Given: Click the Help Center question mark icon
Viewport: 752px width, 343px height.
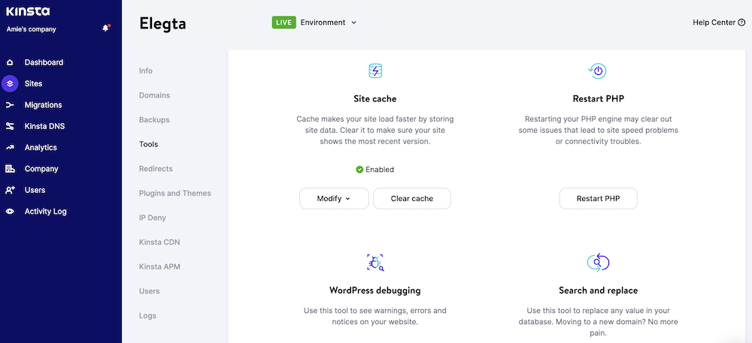Looking at the screenshot, I should [x=741, y=23].
